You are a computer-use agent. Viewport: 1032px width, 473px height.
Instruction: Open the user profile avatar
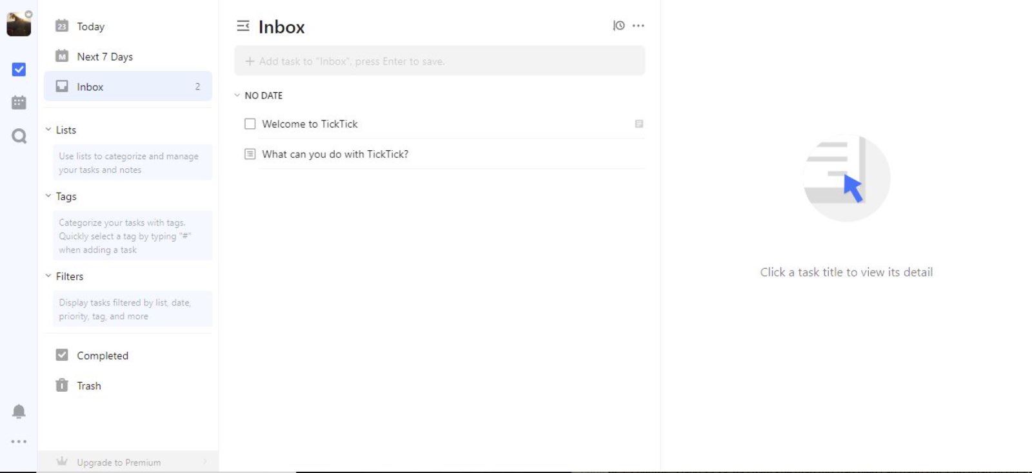tap(19, 24)
